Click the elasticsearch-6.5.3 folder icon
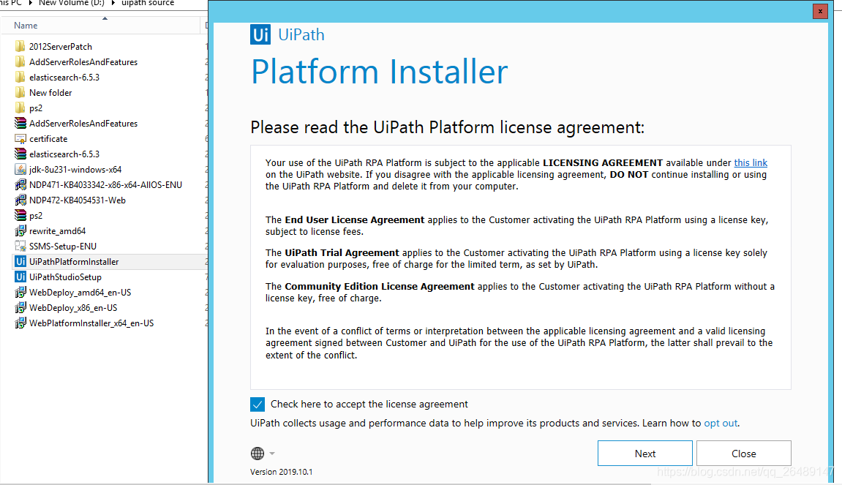842x485 pixels. (x=20, y=77)
